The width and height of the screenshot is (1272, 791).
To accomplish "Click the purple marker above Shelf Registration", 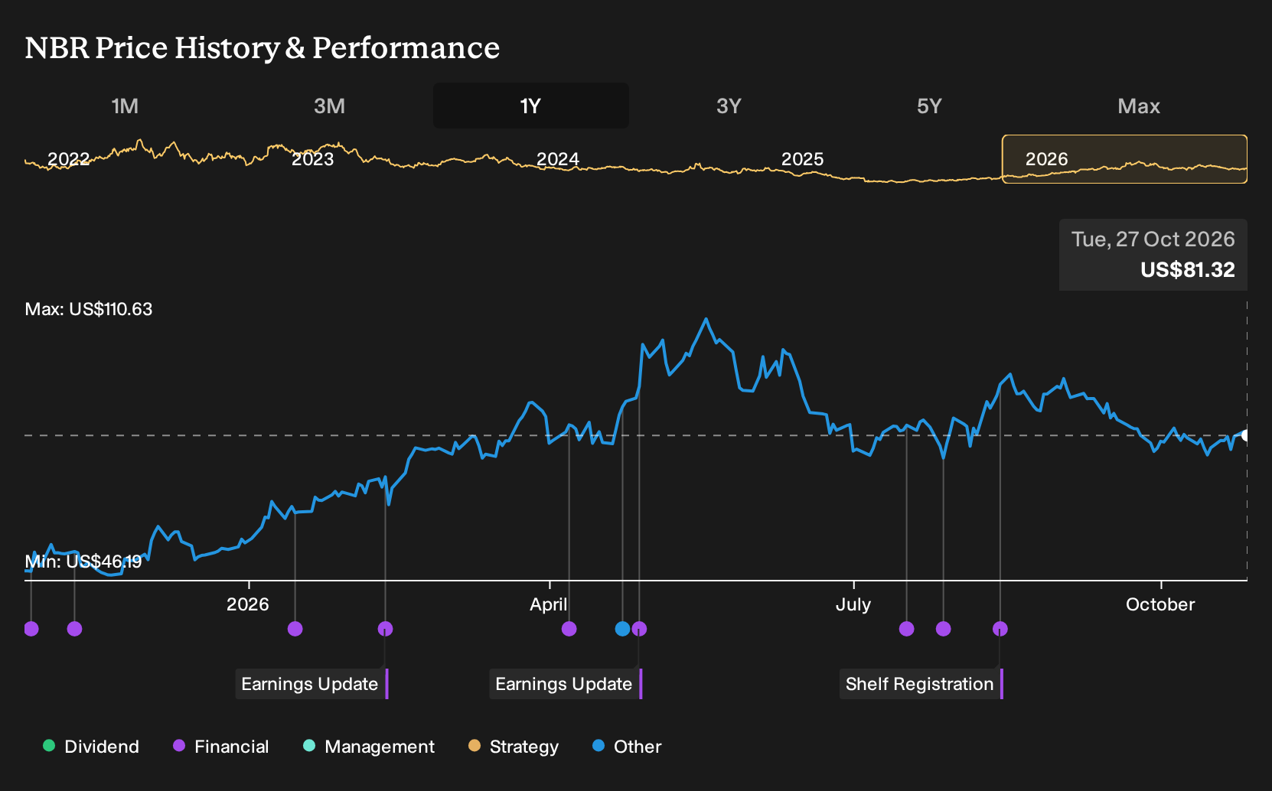I will tap(1000, 629).
